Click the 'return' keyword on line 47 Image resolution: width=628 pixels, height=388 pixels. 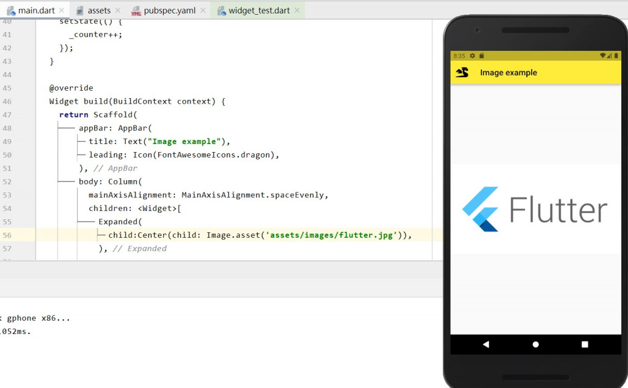[74, 115]
